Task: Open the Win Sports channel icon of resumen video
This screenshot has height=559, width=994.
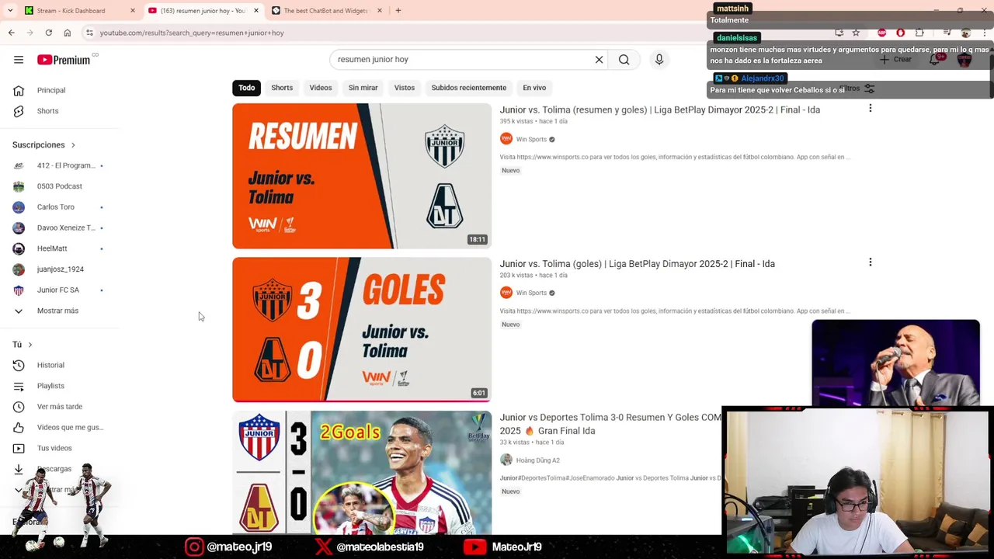Action: [x=506, y=139]
